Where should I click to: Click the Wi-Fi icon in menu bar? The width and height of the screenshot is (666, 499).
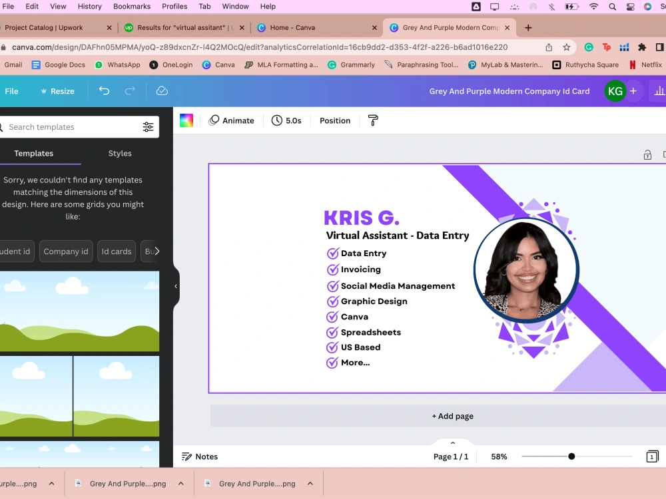coord(594,7)
